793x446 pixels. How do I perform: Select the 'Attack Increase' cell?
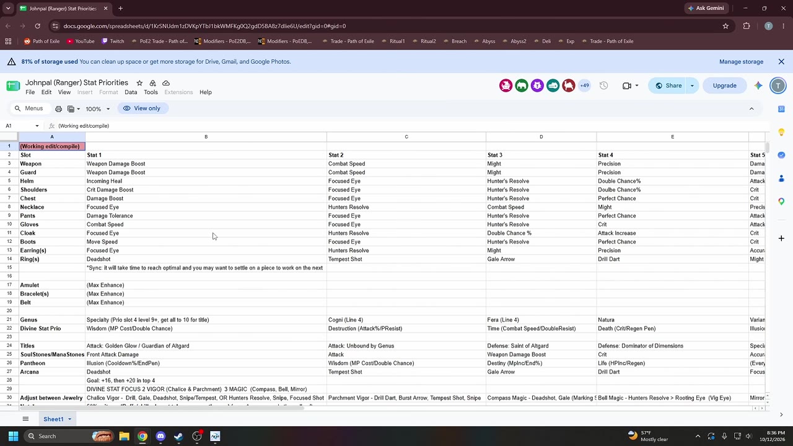point(672,233)
